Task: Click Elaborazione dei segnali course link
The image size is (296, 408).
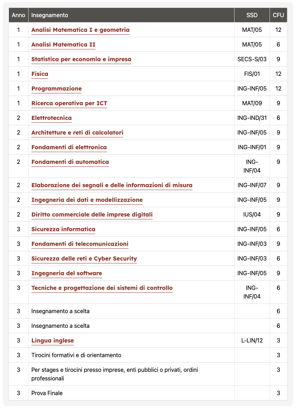Action: tap(112, 185)
